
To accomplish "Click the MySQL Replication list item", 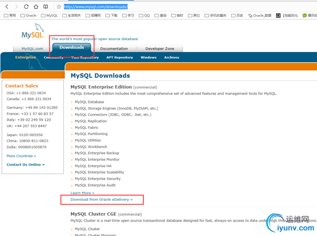I will point(91,121).
